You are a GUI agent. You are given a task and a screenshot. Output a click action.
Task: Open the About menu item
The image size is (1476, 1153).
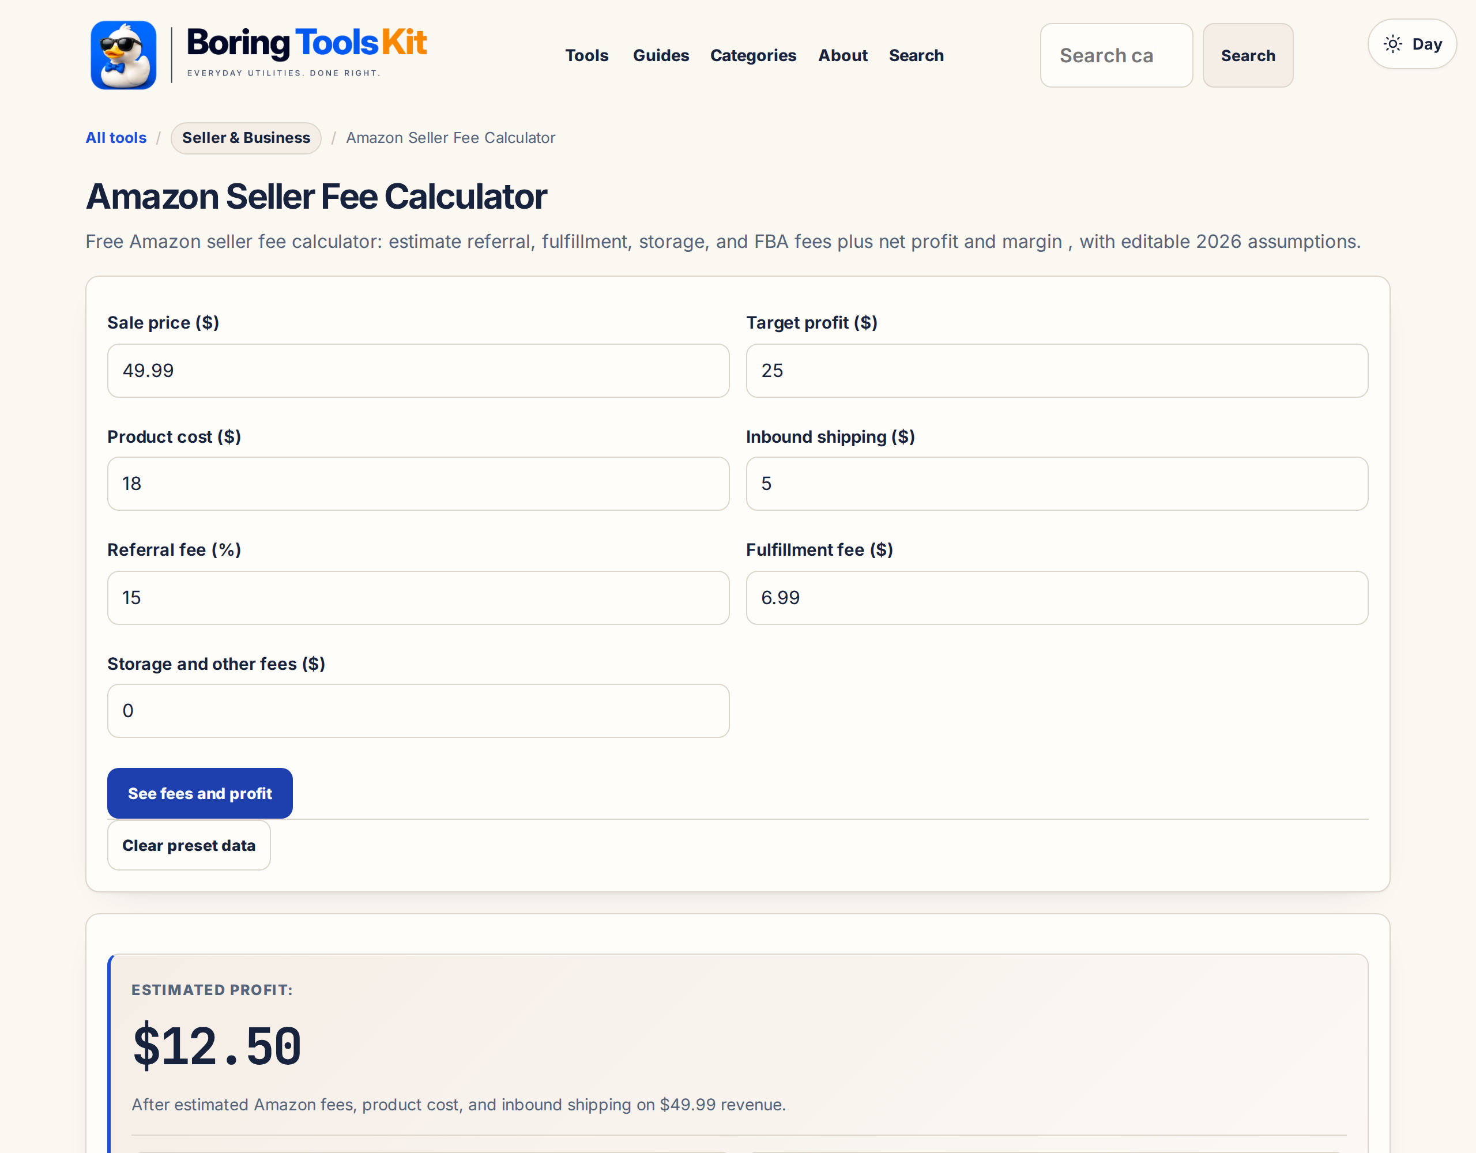[843, 55]
